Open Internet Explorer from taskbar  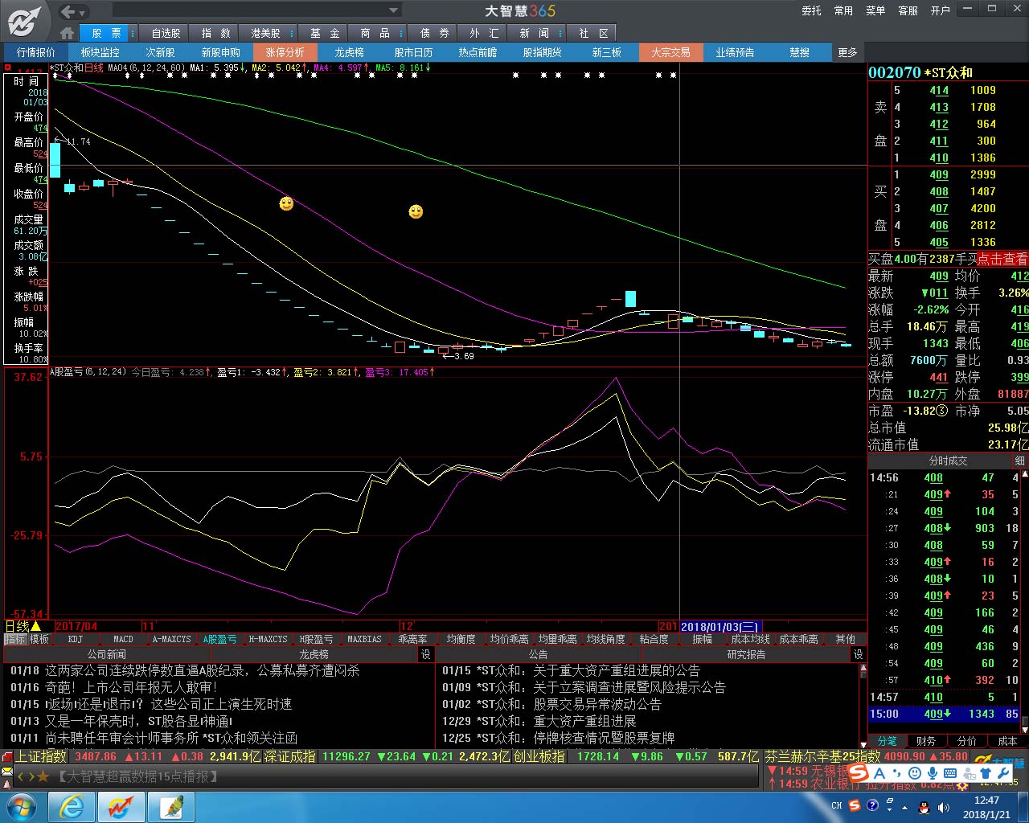pos(72,806)
